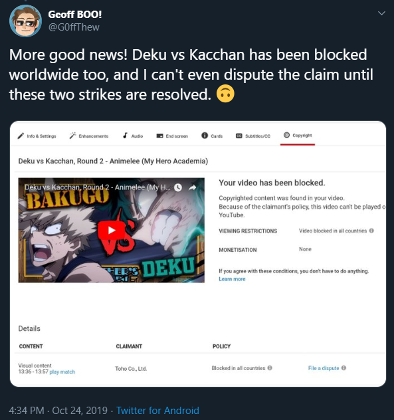
Task: Click the share arrow icon on video
Action: tap(192, 187)
